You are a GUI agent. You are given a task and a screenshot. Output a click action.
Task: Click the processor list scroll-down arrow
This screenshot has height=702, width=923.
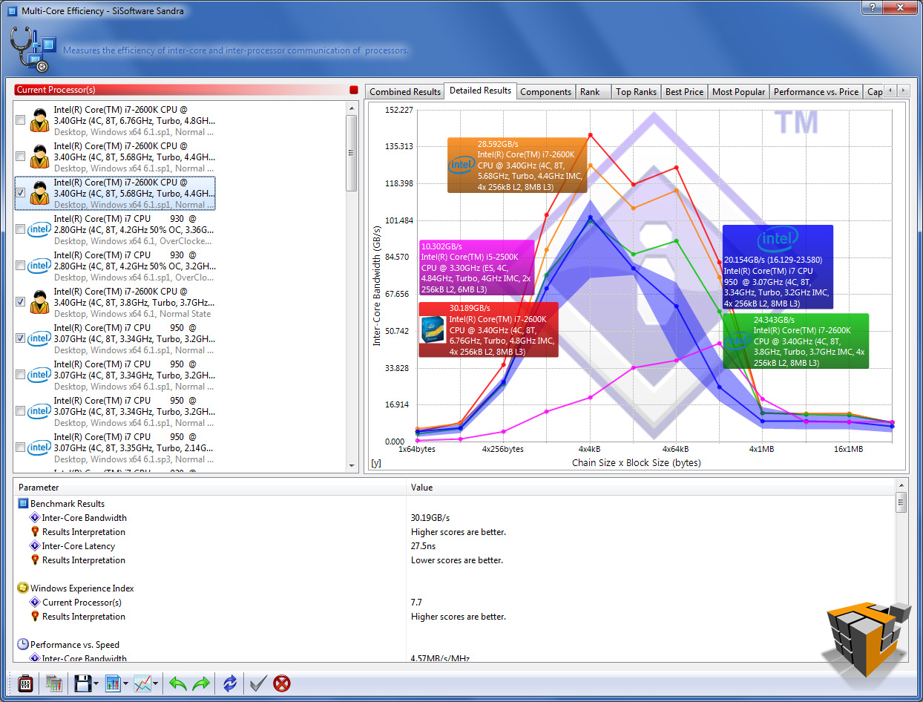(x=352, y=465)
